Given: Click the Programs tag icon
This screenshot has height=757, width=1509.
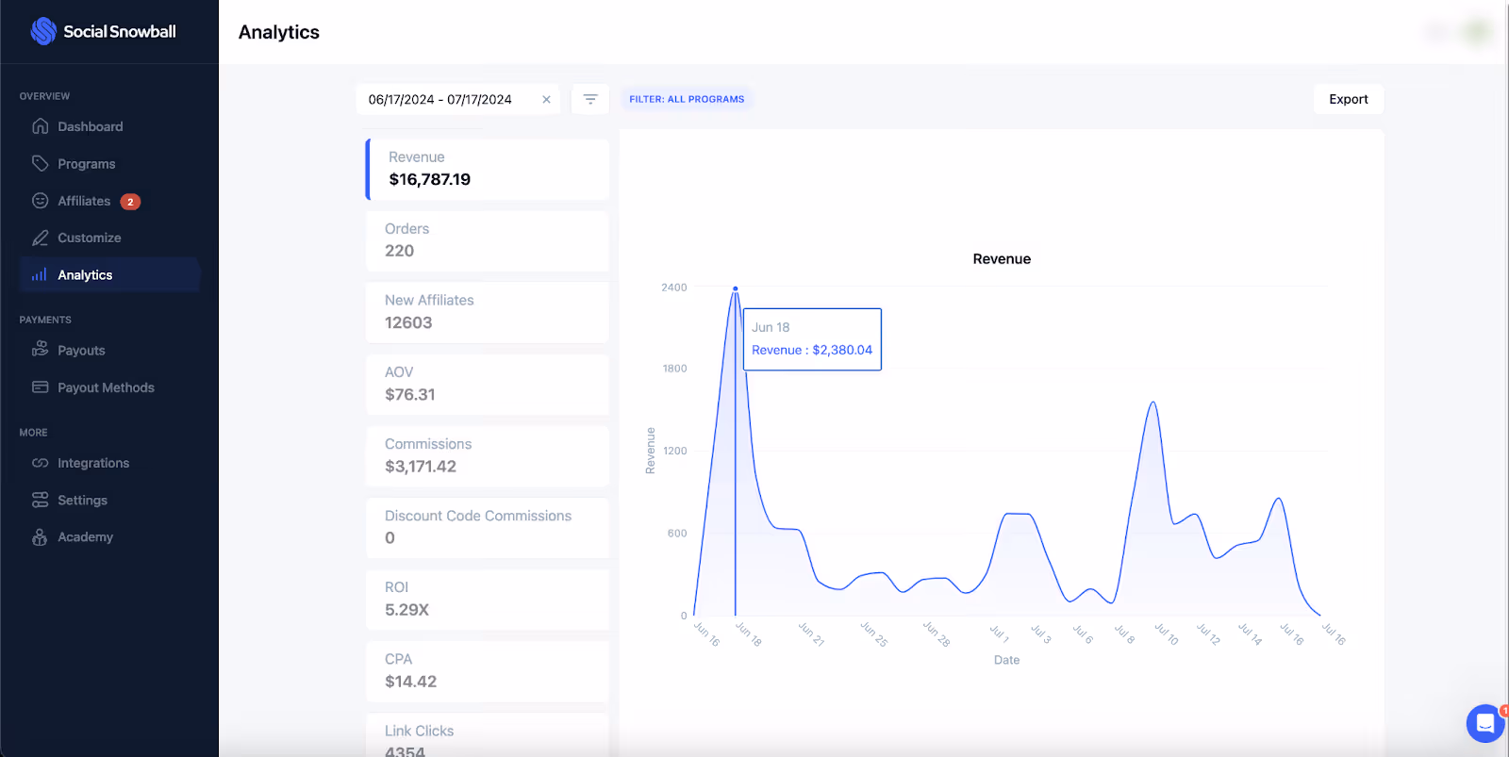Looking at the screenshot, I should (40, 163).
